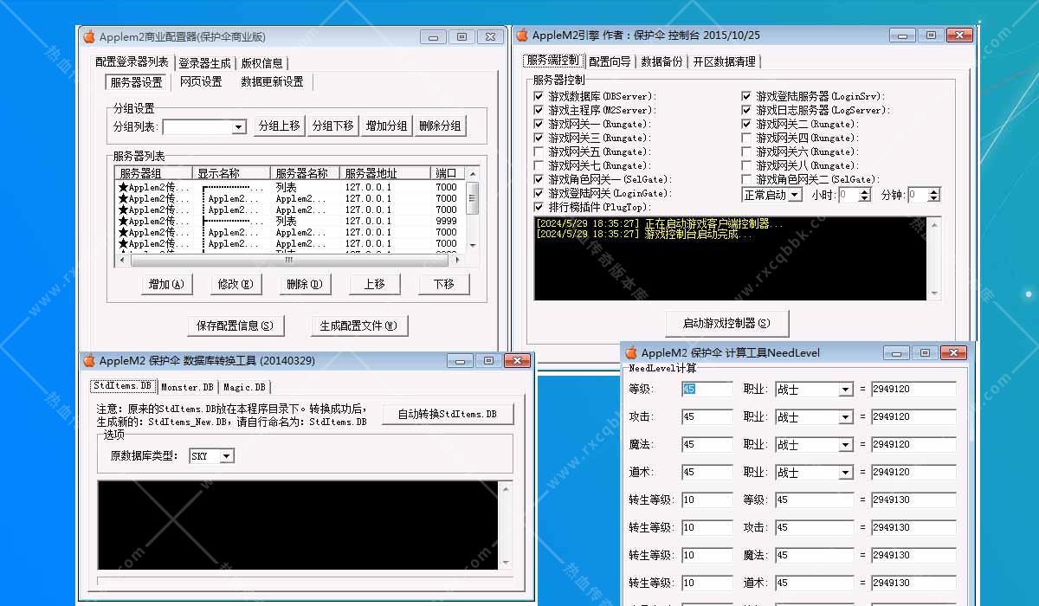Viewport: 1039px width, 606px height.
Task: Enable 游戏网关五 (Rungate)
Action: tap(540, 151)
